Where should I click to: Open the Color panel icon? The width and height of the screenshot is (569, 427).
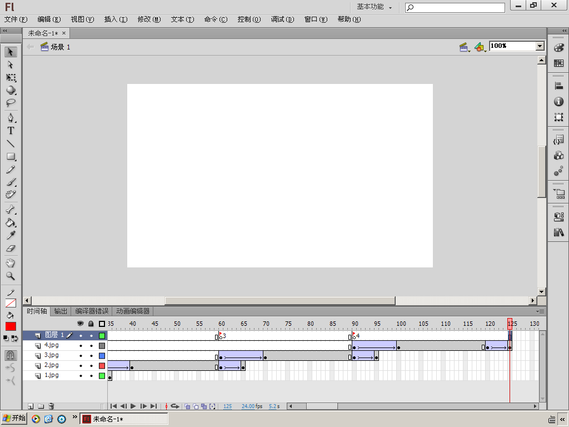coord(559,48)
